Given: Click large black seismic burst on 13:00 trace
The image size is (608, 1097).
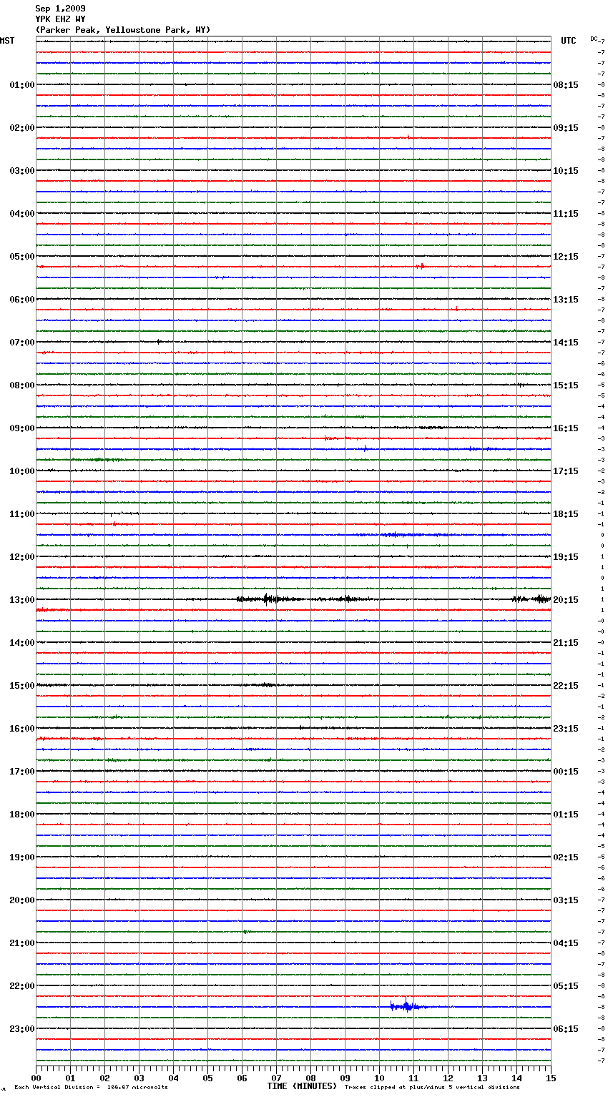Looking at the screenshot, I should point(269,599).
